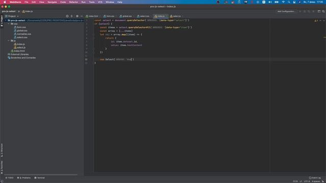The width and height of the screenshot is (326, 183).
Task: Click the cursor position 12:22 status
Action: tap(295, 181)
